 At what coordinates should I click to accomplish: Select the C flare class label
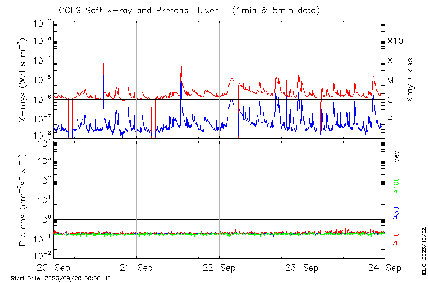pos(390,100)
